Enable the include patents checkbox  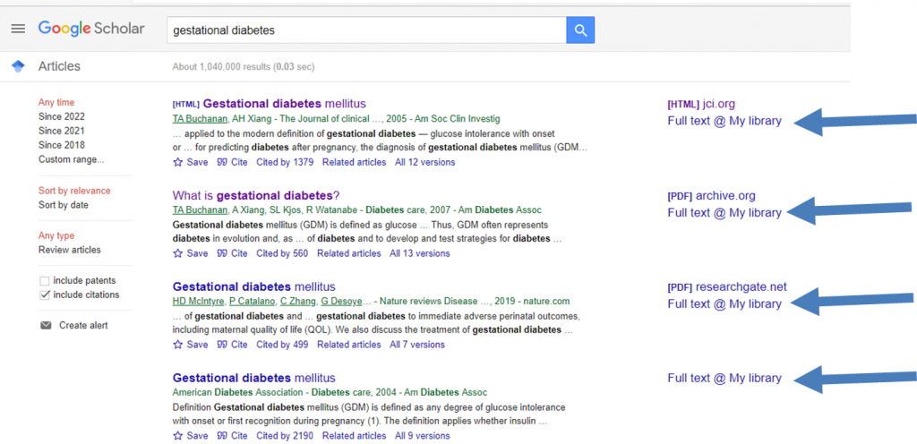pos(45,281)
